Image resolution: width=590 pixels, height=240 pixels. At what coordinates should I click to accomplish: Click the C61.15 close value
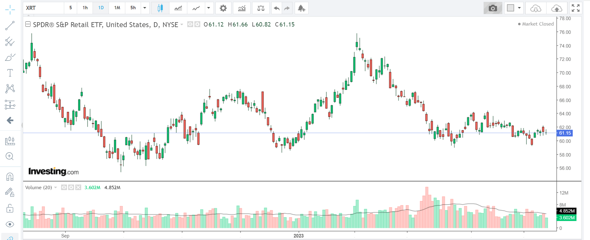[285, 24]
